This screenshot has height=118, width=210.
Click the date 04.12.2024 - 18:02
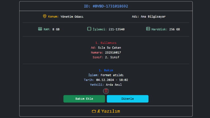[112, 80]
